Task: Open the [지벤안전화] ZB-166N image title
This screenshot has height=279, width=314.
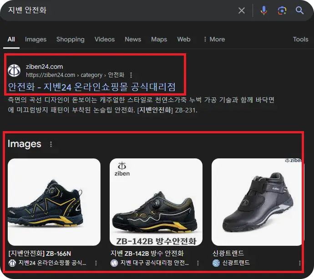Action: [x=40, y=254]
